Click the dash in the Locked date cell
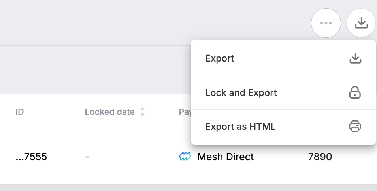Image resolution: width=377 pixels, height=191 pixels. pos(87,157)
